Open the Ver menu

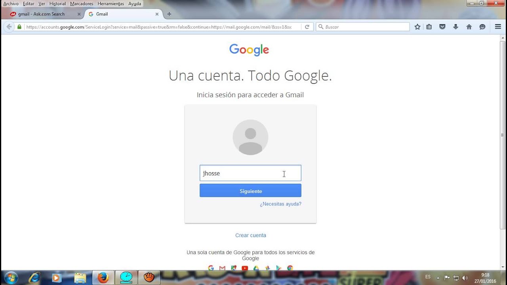click(42, 4)
